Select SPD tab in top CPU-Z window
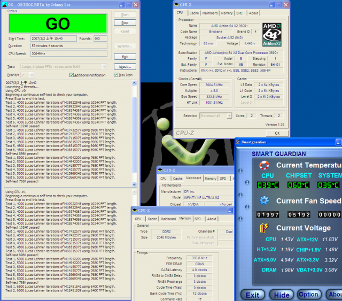The width and height of the screenshot is (342, 301). (x=239, y=13)
